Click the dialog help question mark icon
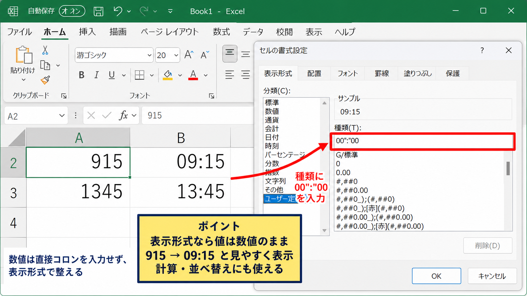 coord(482,50)
